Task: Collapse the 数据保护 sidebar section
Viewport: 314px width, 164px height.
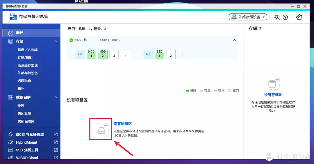Action: point(56,97)
